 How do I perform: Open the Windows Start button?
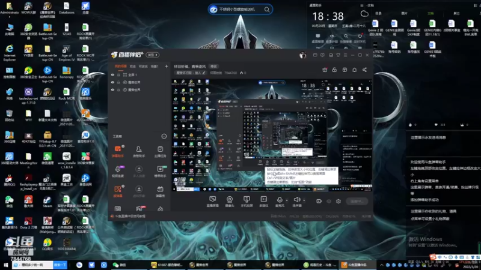pos(6,265)
